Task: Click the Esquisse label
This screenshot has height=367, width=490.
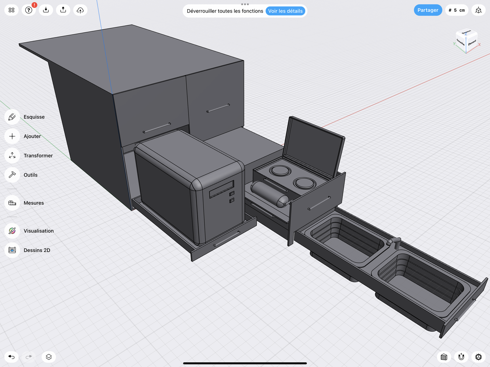Action: pos(34,117)
